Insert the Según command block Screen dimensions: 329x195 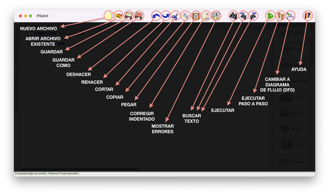click(291, 97)
